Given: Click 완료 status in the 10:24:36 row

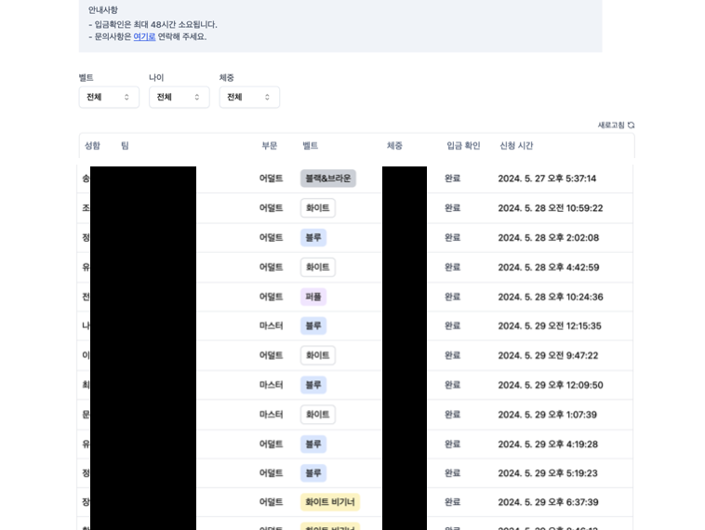Looking at the screenshot, I should click(x=452, y=297).
